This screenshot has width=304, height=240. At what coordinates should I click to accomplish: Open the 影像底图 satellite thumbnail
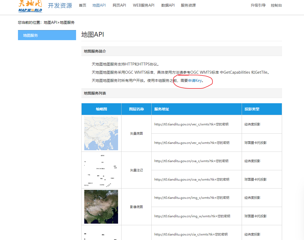[101, 207]
